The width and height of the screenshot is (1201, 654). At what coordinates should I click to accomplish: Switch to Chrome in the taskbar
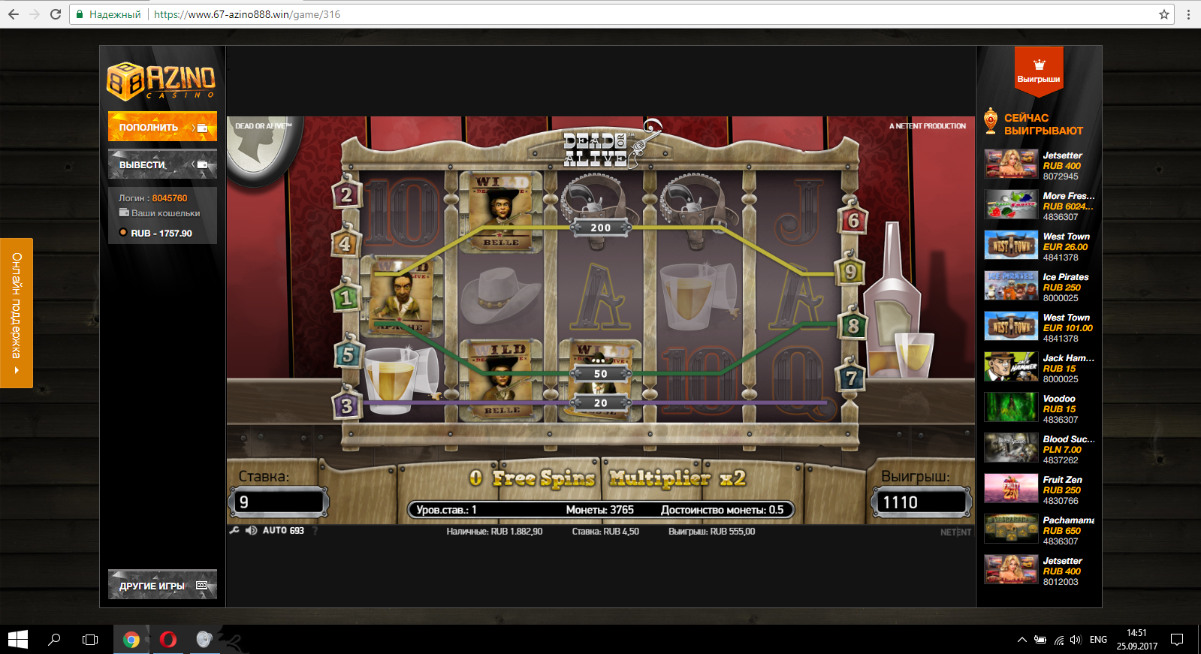coord(131,639)
